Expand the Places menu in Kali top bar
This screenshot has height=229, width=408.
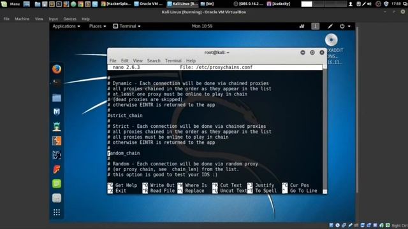98,26
